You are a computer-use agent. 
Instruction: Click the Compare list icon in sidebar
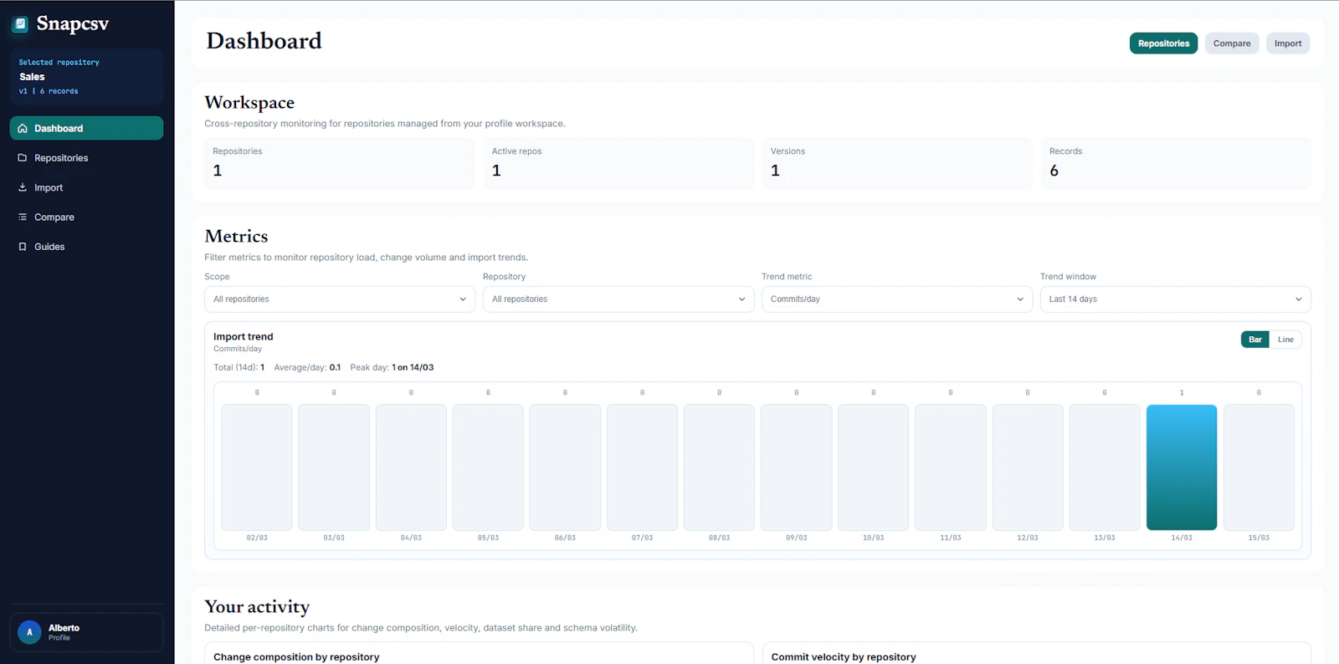[23, 217]
